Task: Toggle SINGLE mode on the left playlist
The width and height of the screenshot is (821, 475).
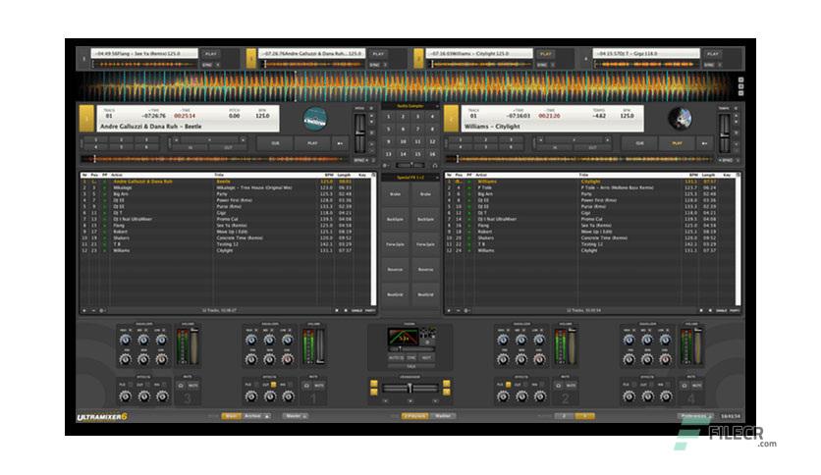Action: click(356, 311)
